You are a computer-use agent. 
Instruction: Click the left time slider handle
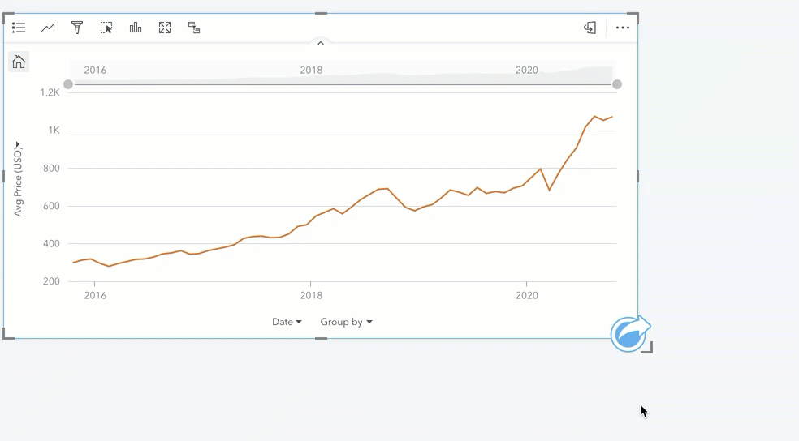pyautogui.click(x=68, y=84)
